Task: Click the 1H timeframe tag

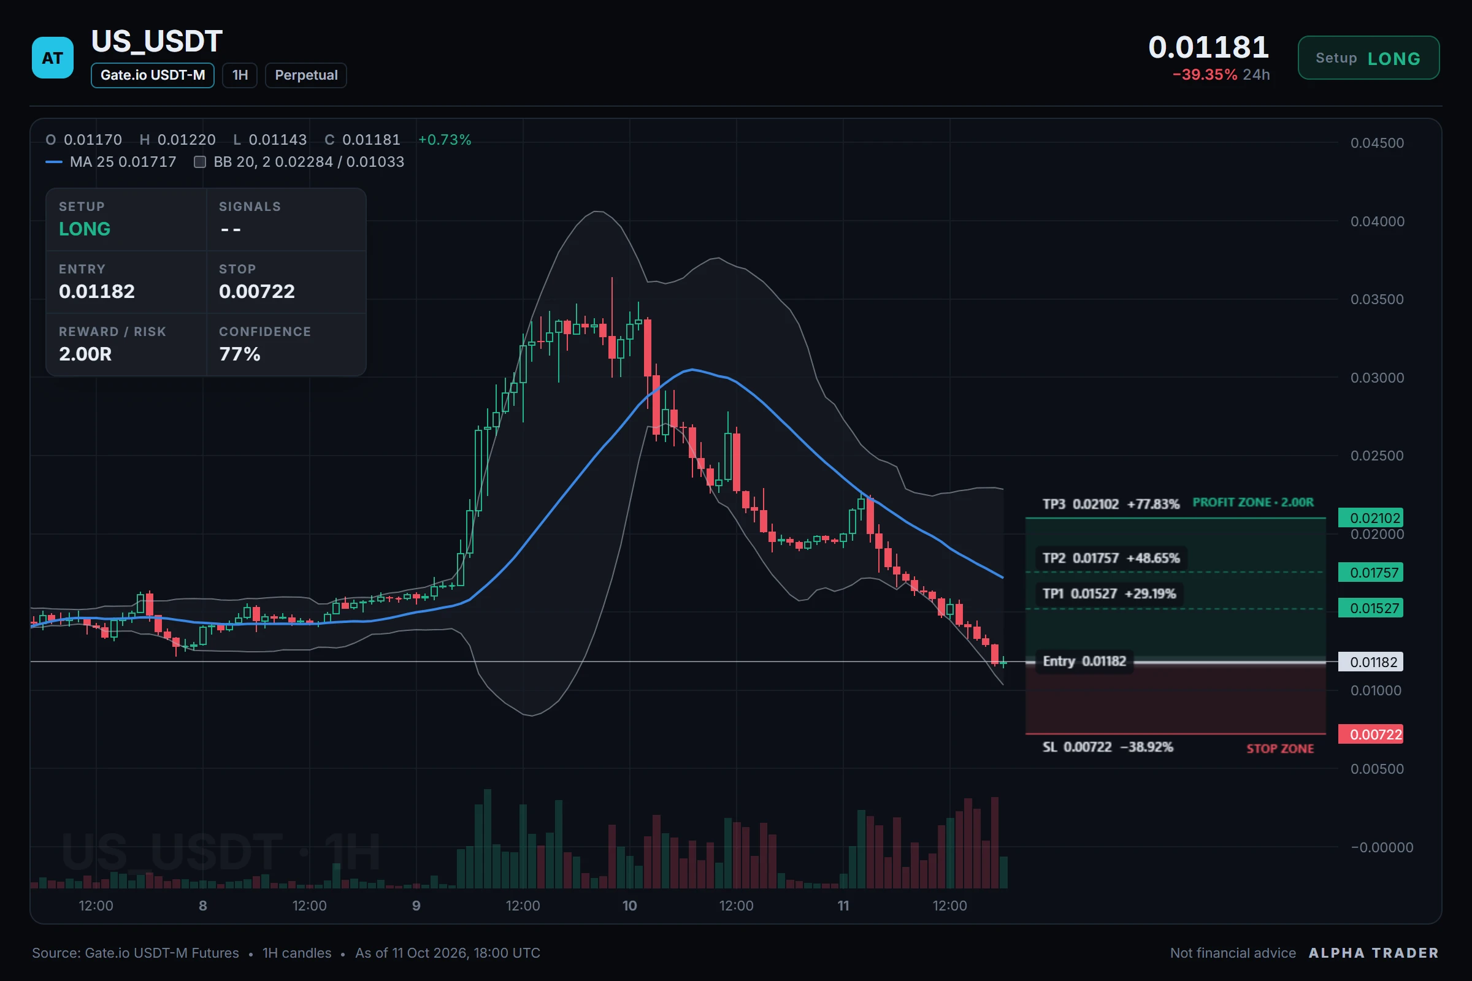Action: click(x=240, y=75)
